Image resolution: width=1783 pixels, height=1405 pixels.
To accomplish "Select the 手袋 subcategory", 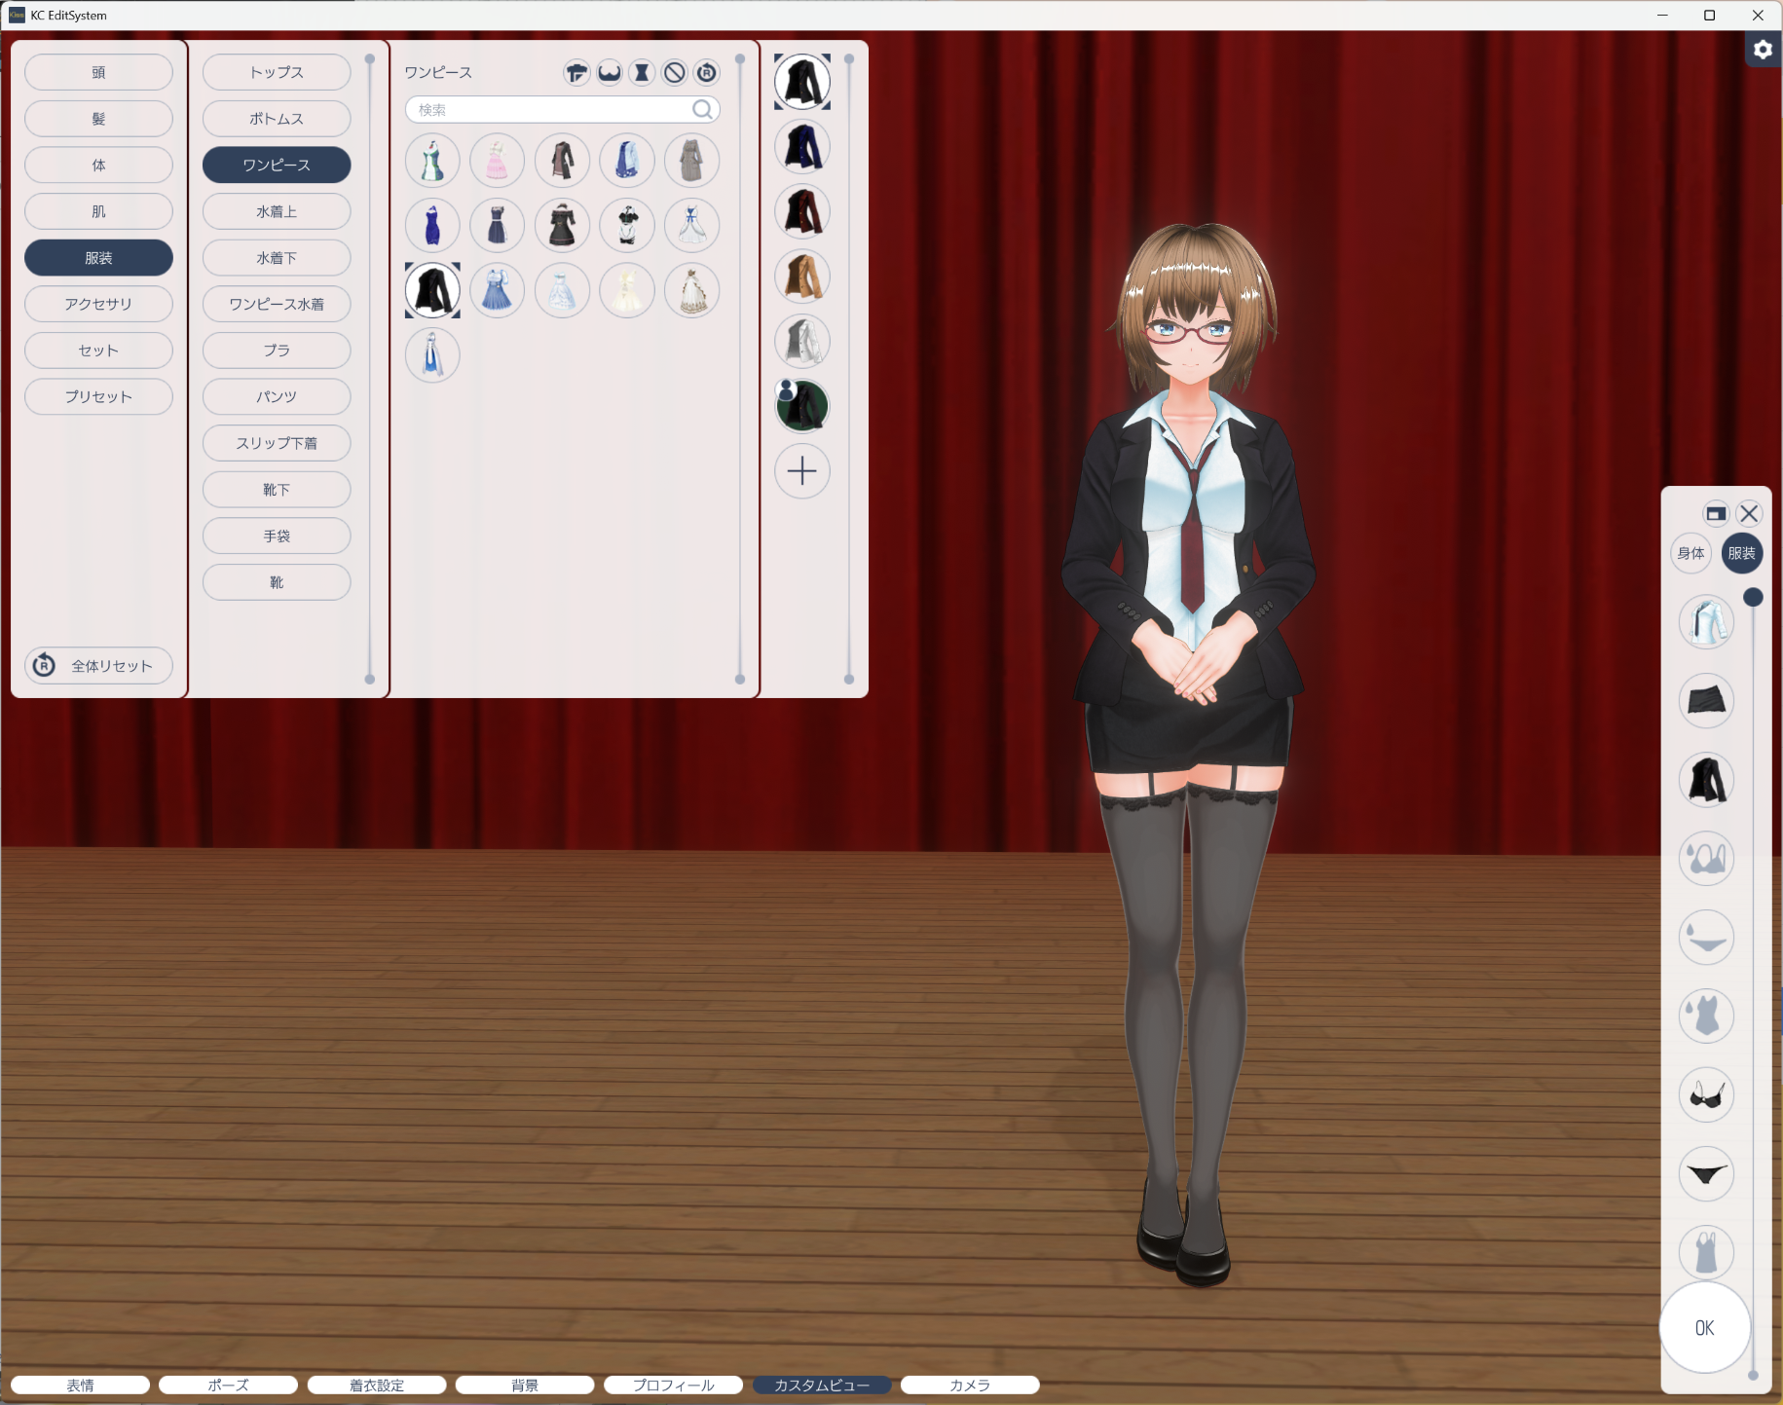I will tap(277, 536).
